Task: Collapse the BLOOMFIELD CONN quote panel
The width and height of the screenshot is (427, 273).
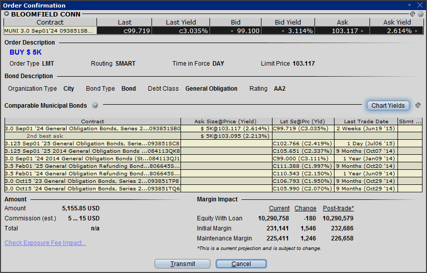Action: tap(7, 14)
